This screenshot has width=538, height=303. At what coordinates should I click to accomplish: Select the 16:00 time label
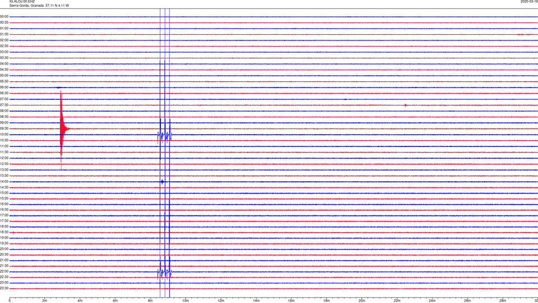click(4, 204)
